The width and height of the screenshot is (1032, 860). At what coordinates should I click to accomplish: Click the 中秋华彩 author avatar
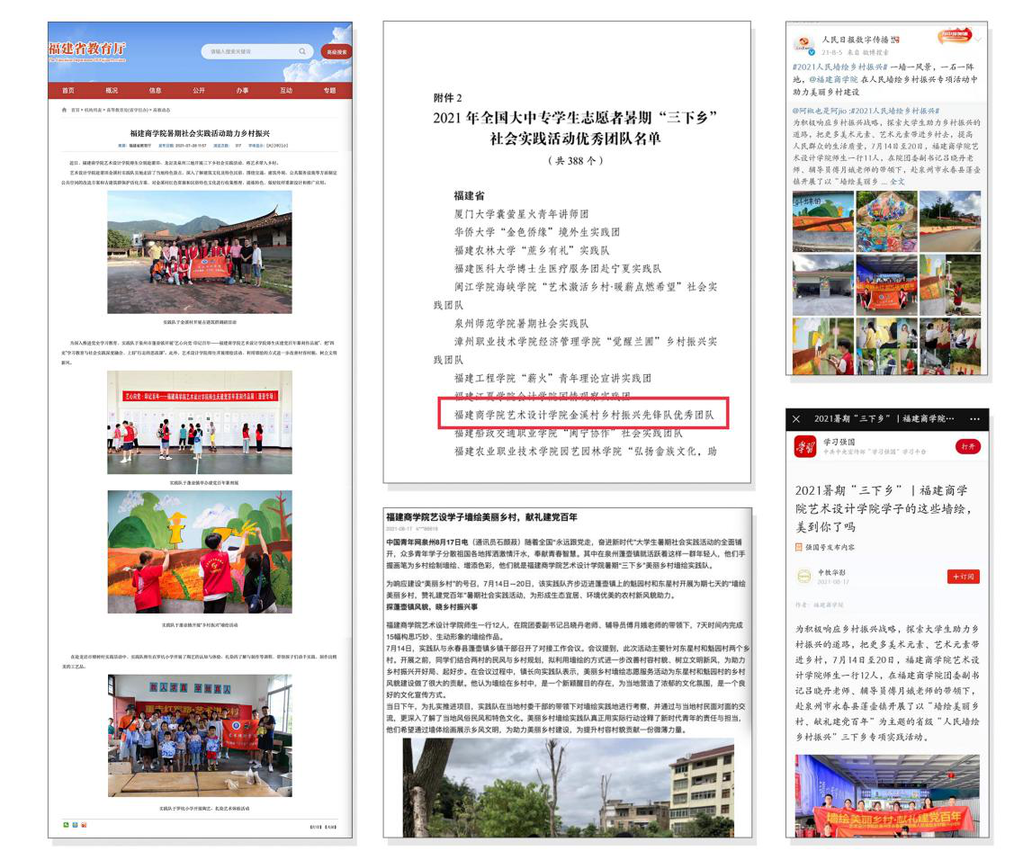pyautogui.click(x=804, y=575)
